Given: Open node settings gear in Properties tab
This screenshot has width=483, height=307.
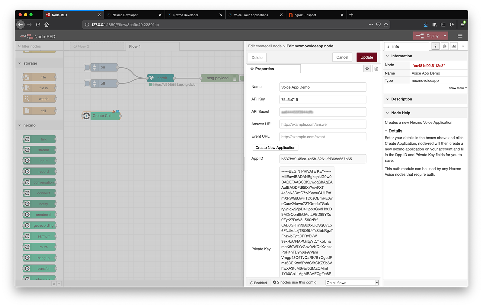Looking at the screenshot, I should [x=367, y=69].
